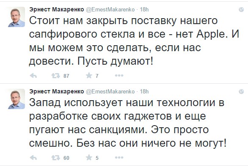Image resolution: width=248 pixels, height=167 pixels.
Task: Open second tweet author's avatar photo
Action: pos(17,99)
